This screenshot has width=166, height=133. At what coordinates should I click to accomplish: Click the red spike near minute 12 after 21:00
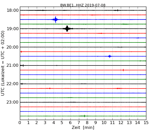tap(123, 70)
